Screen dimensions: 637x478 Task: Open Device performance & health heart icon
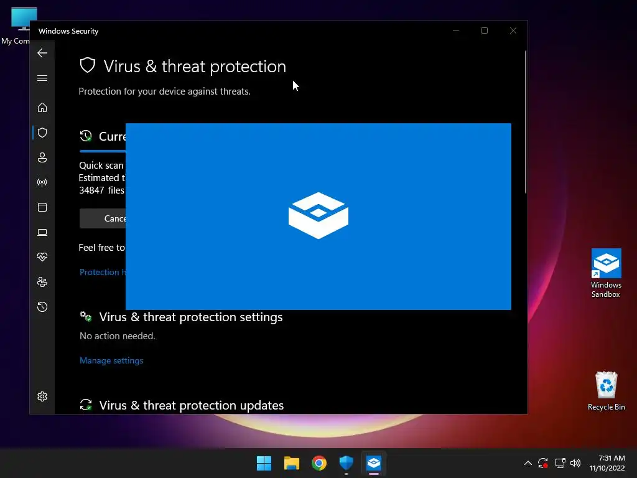[x=42, y=257]
